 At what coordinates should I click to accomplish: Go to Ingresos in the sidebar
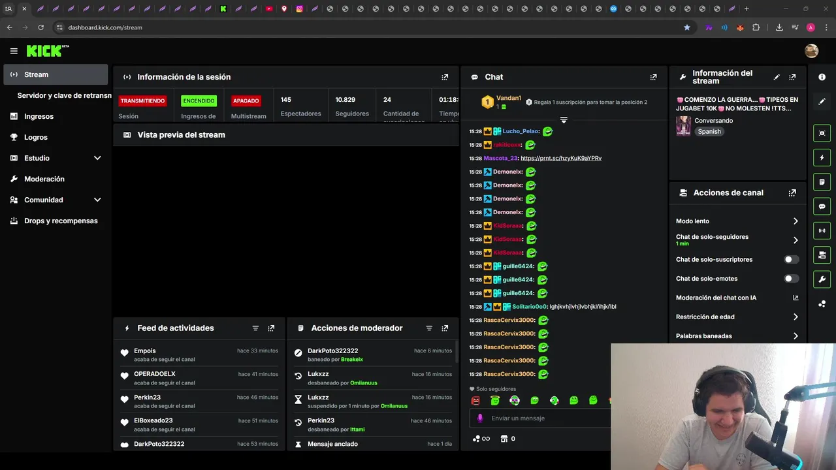56,116
